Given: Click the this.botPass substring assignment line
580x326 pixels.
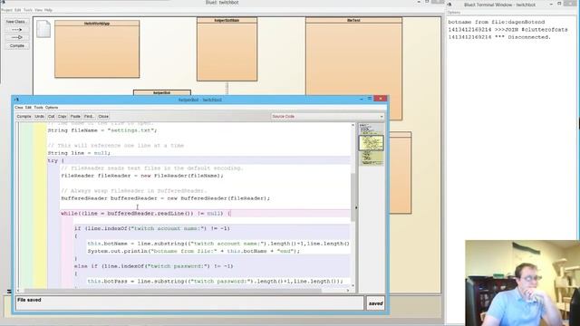Looking at the screenshot, I should 216,282.
